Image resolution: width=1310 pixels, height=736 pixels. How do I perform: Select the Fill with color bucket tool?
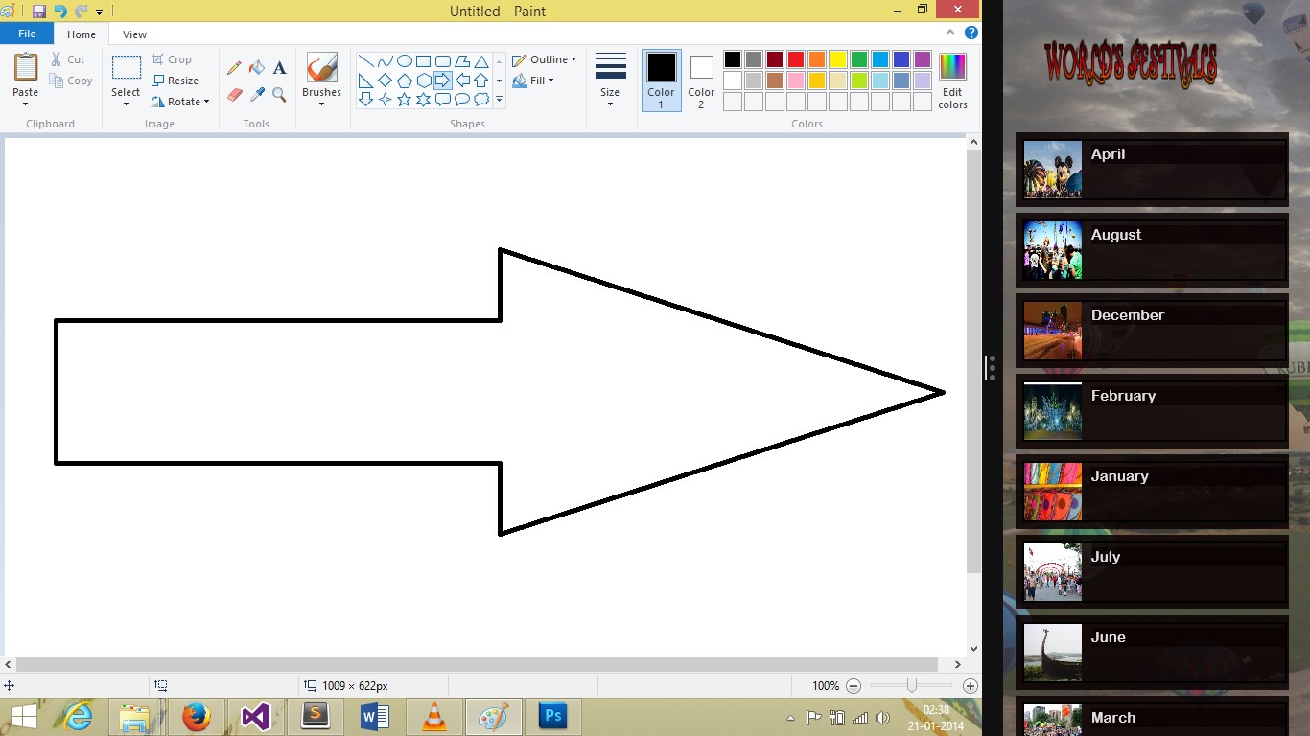click(x=257, y=68)
